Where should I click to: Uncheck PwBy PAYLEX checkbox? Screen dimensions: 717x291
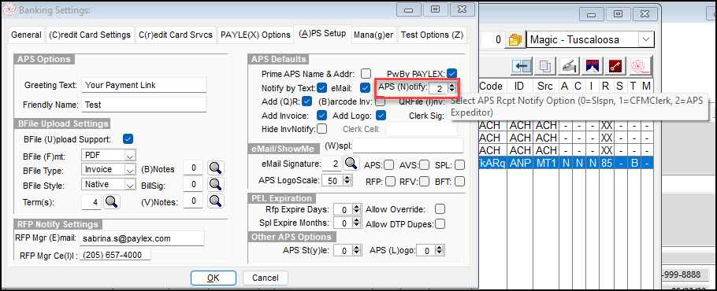[x=451, y=73]
